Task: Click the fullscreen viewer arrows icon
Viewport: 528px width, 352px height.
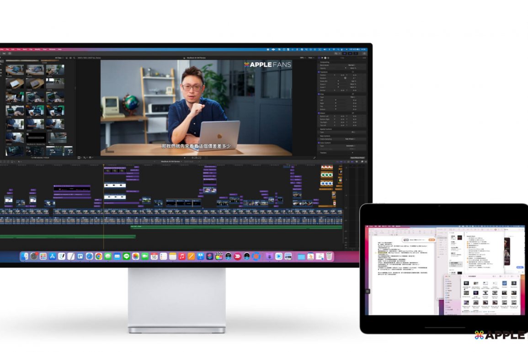Action: [314, 158]
